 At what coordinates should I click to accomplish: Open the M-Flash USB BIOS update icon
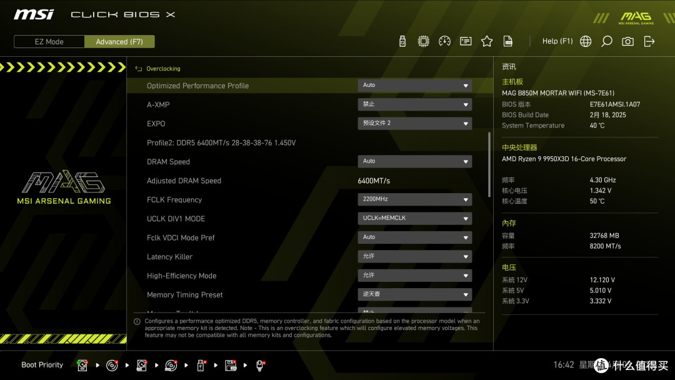pyautogui.click(x=402, y=41)
